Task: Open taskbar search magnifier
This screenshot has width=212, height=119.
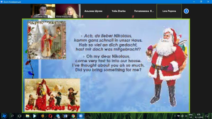Action: (x=12, y=116)
